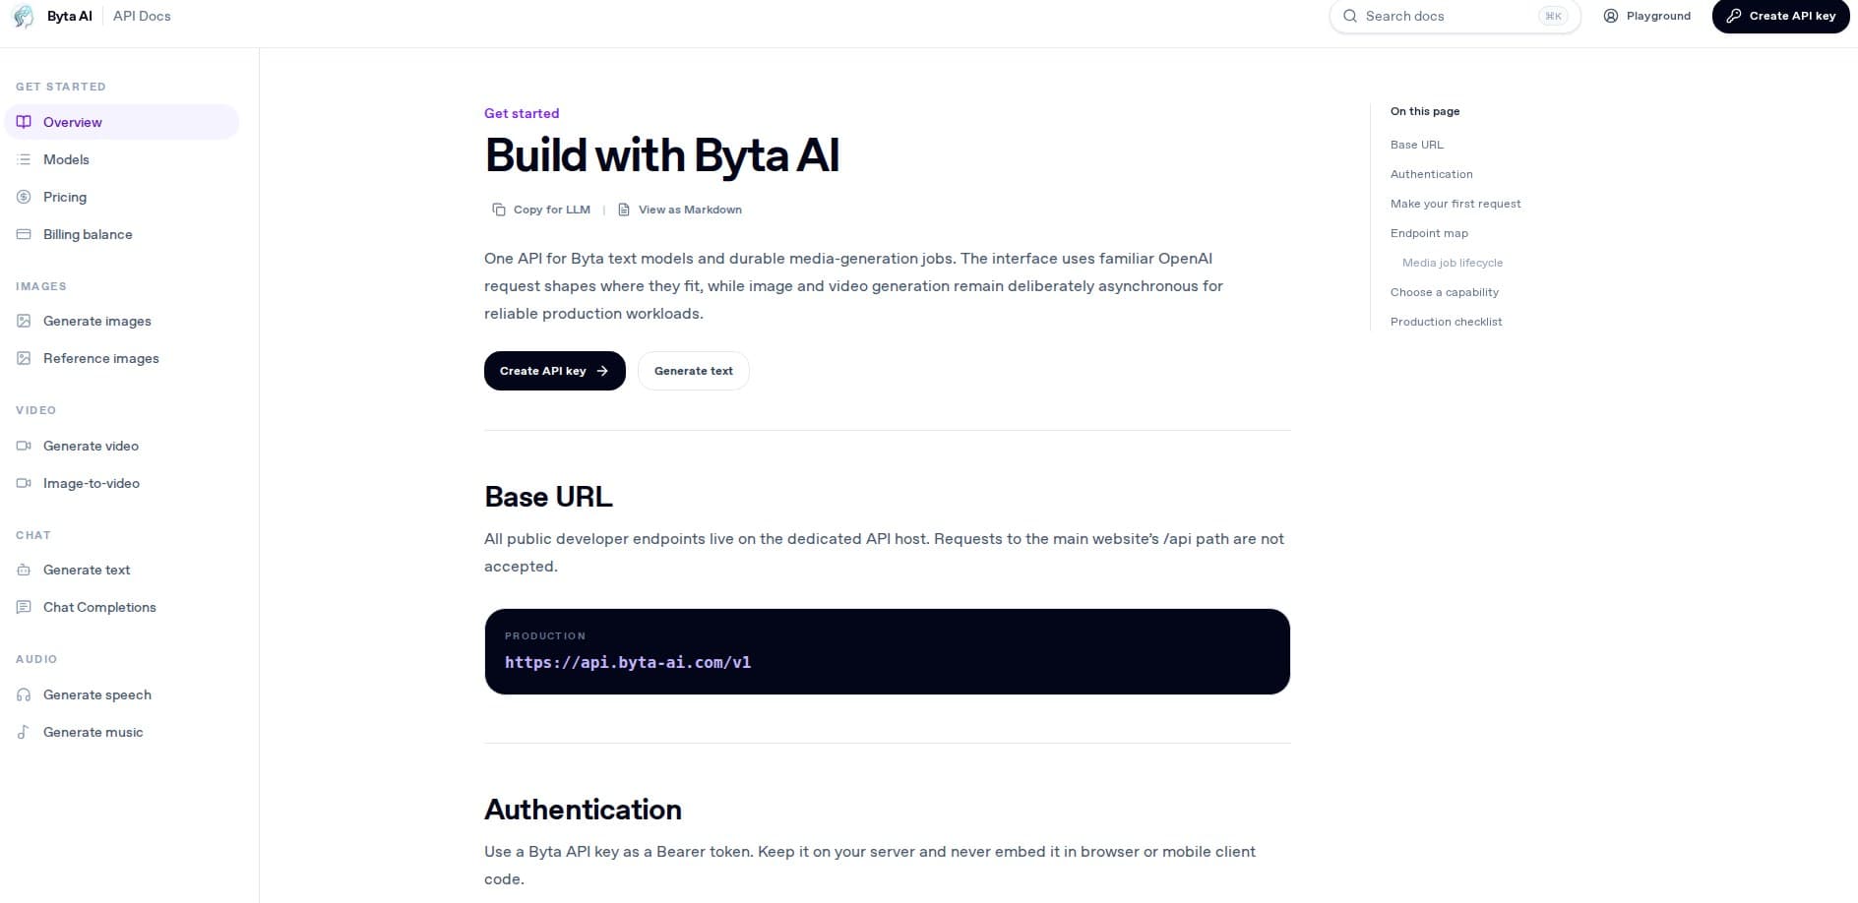Open the Models page
Viewport: 1858px width, 903px height.
pos(122,159)
